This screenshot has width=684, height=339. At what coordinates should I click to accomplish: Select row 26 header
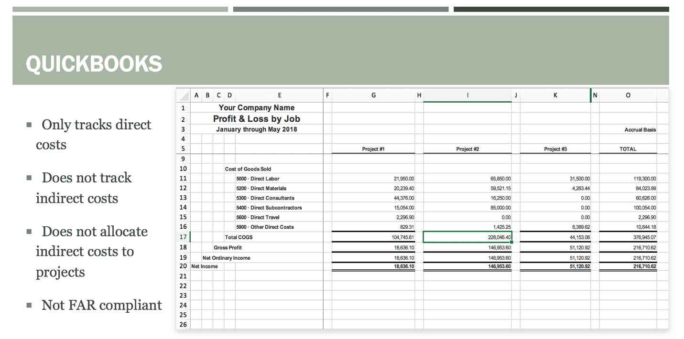183,324
